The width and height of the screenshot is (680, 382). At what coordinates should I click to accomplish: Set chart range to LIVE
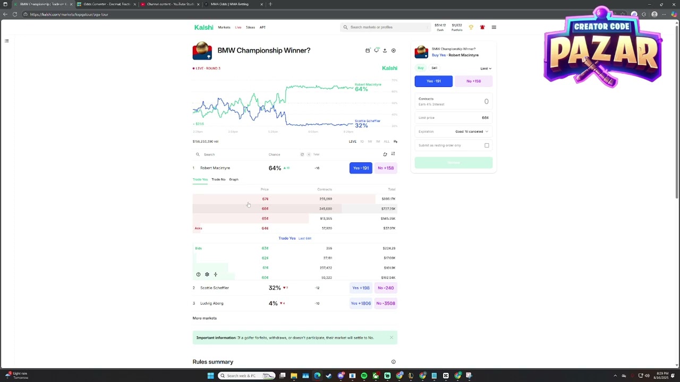(352, 142)
